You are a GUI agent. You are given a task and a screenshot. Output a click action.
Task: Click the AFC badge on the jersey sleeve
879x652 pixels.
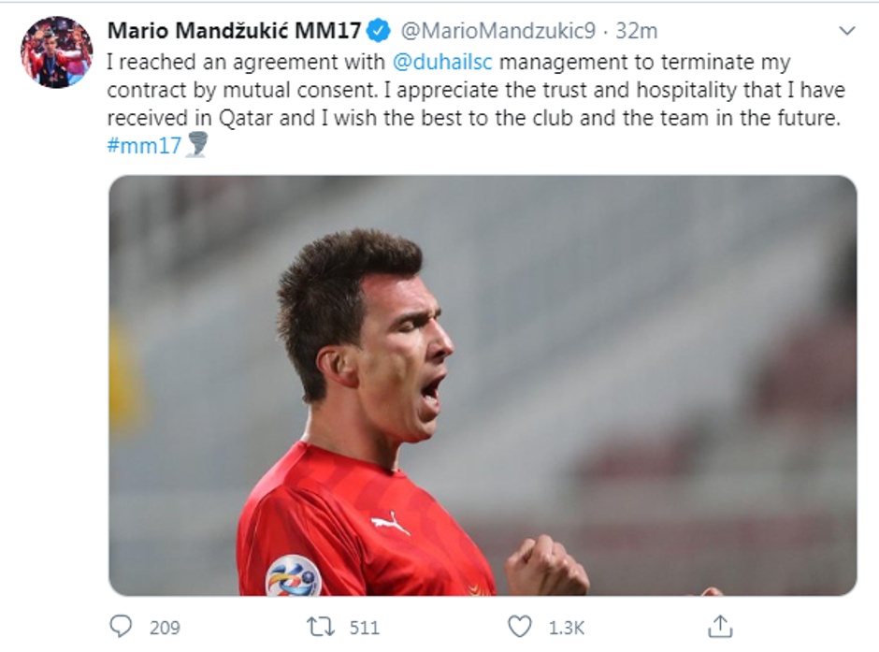(x=294, y=575)
